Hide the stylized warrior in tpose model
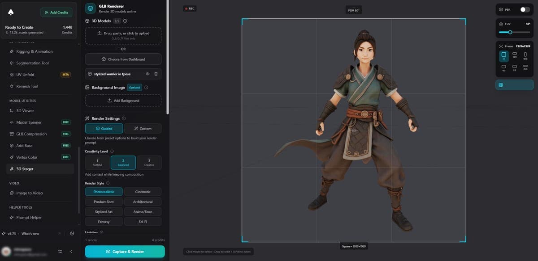 tap(148, 74)
